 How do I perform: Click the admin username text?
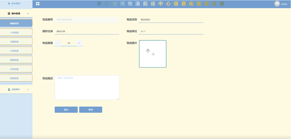(284, 4)
